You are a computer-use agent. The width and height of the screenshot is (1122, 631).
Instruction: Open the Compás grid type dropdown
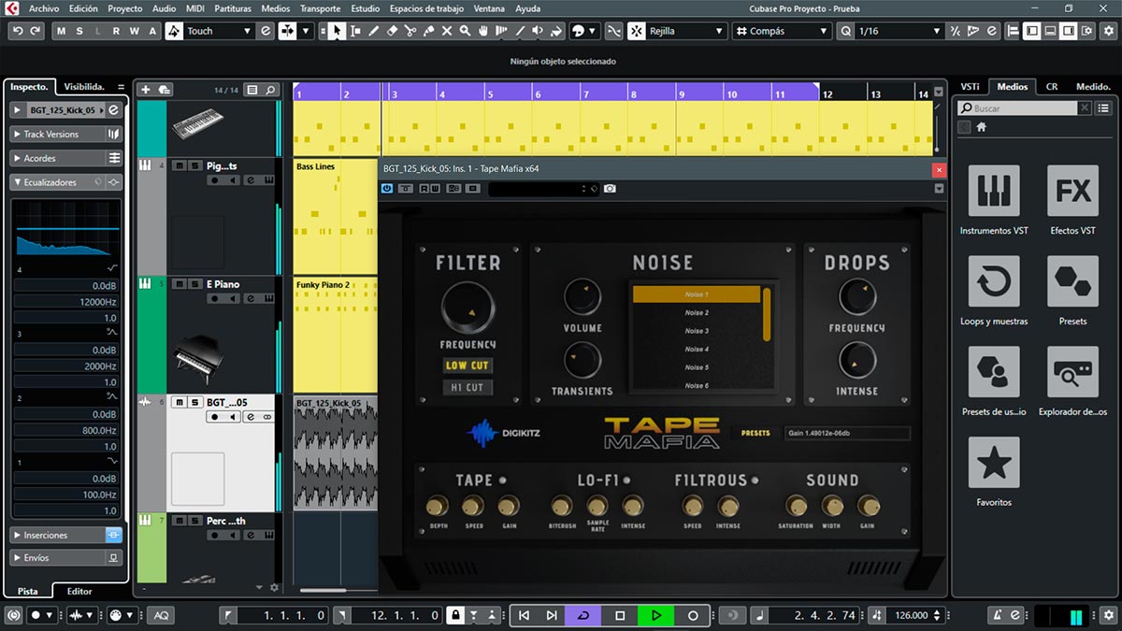tap(782, 31)
